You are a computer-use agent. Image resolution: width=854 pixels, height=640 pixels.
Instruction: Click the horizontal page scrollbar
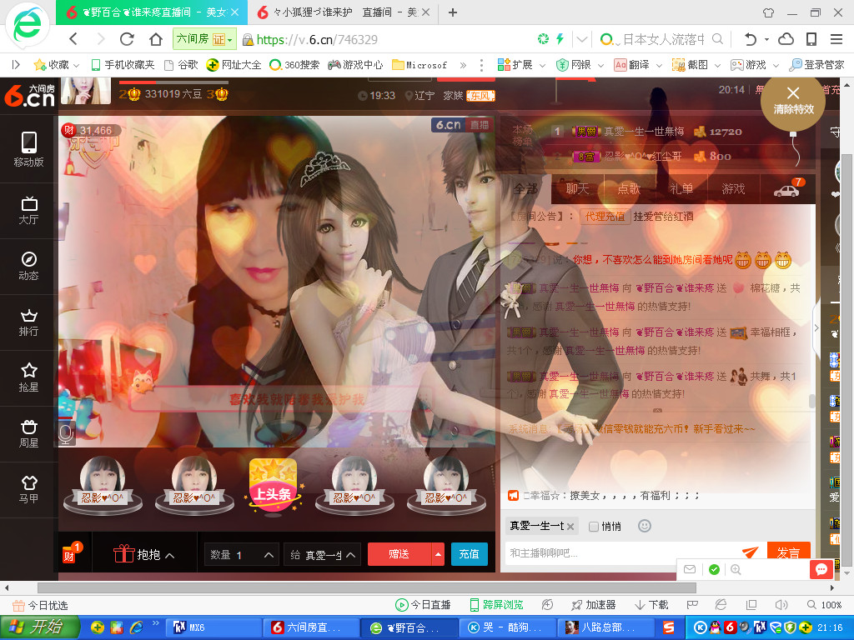(x=367, y=587)
